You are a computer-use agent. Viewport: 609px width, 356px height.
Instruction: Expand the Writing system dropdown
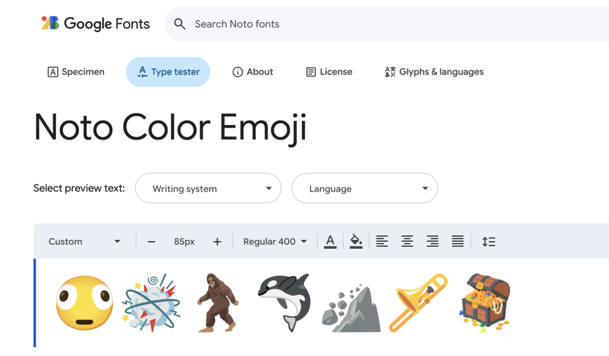tap(208, 188)
